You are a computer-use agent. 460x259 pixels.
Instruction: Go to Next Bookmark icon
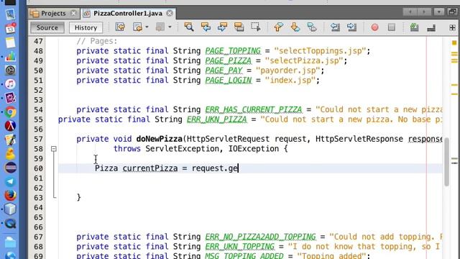(x=295, y=27)
